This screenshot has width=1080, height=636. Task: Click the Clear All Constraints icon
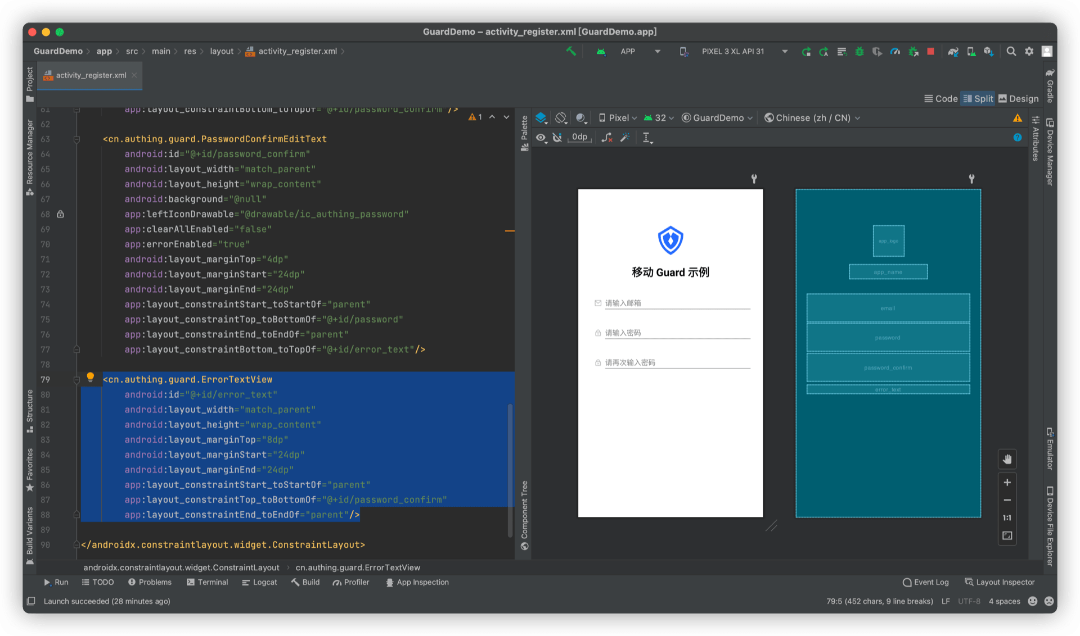click(606, 137)
